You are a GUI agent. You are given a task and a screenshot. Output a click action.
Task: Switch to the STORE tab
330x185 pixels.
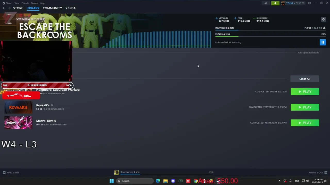point(18,8)
